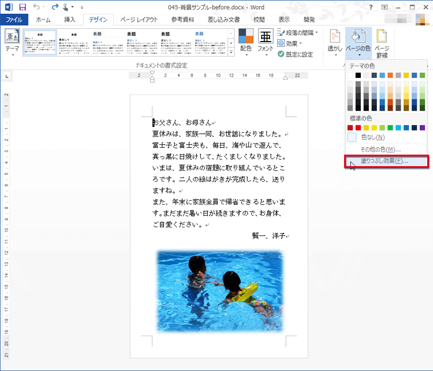Select the blue-titled style set thumbnail
The height and width of the screenshot is (371, 433).
click(x=210, y=43)
